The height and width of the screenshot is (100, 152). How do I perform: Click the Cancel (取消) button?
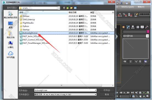pyautogui.click(x=107, y=95)
